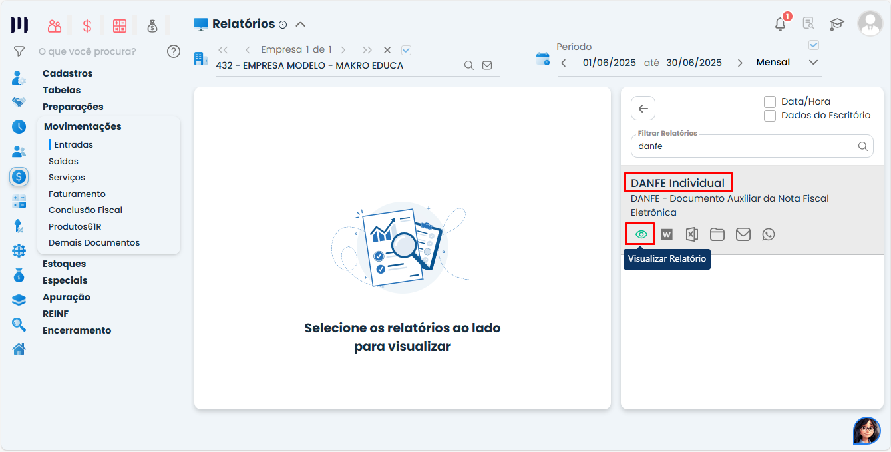The image size is (891, 452).
Task: Open the magnifier sidebar icon
Action: pos(19,324)
